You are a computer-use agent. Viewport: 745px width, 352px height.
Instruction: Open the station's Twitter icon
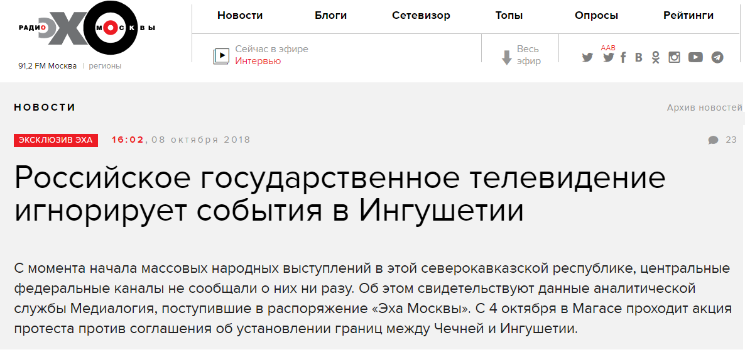coord(588,58)
